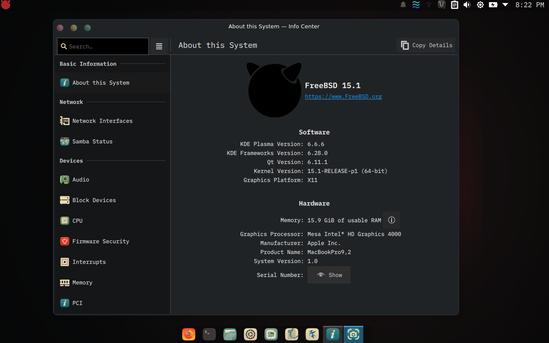
Task: Click the KDE Plasma version value 6.6.6
Action: coord(316,144)
